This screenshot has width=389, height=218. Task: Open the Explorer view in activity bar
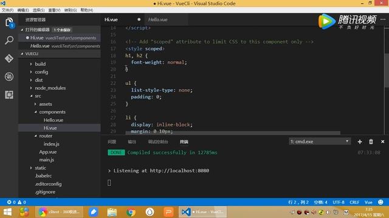9,22
